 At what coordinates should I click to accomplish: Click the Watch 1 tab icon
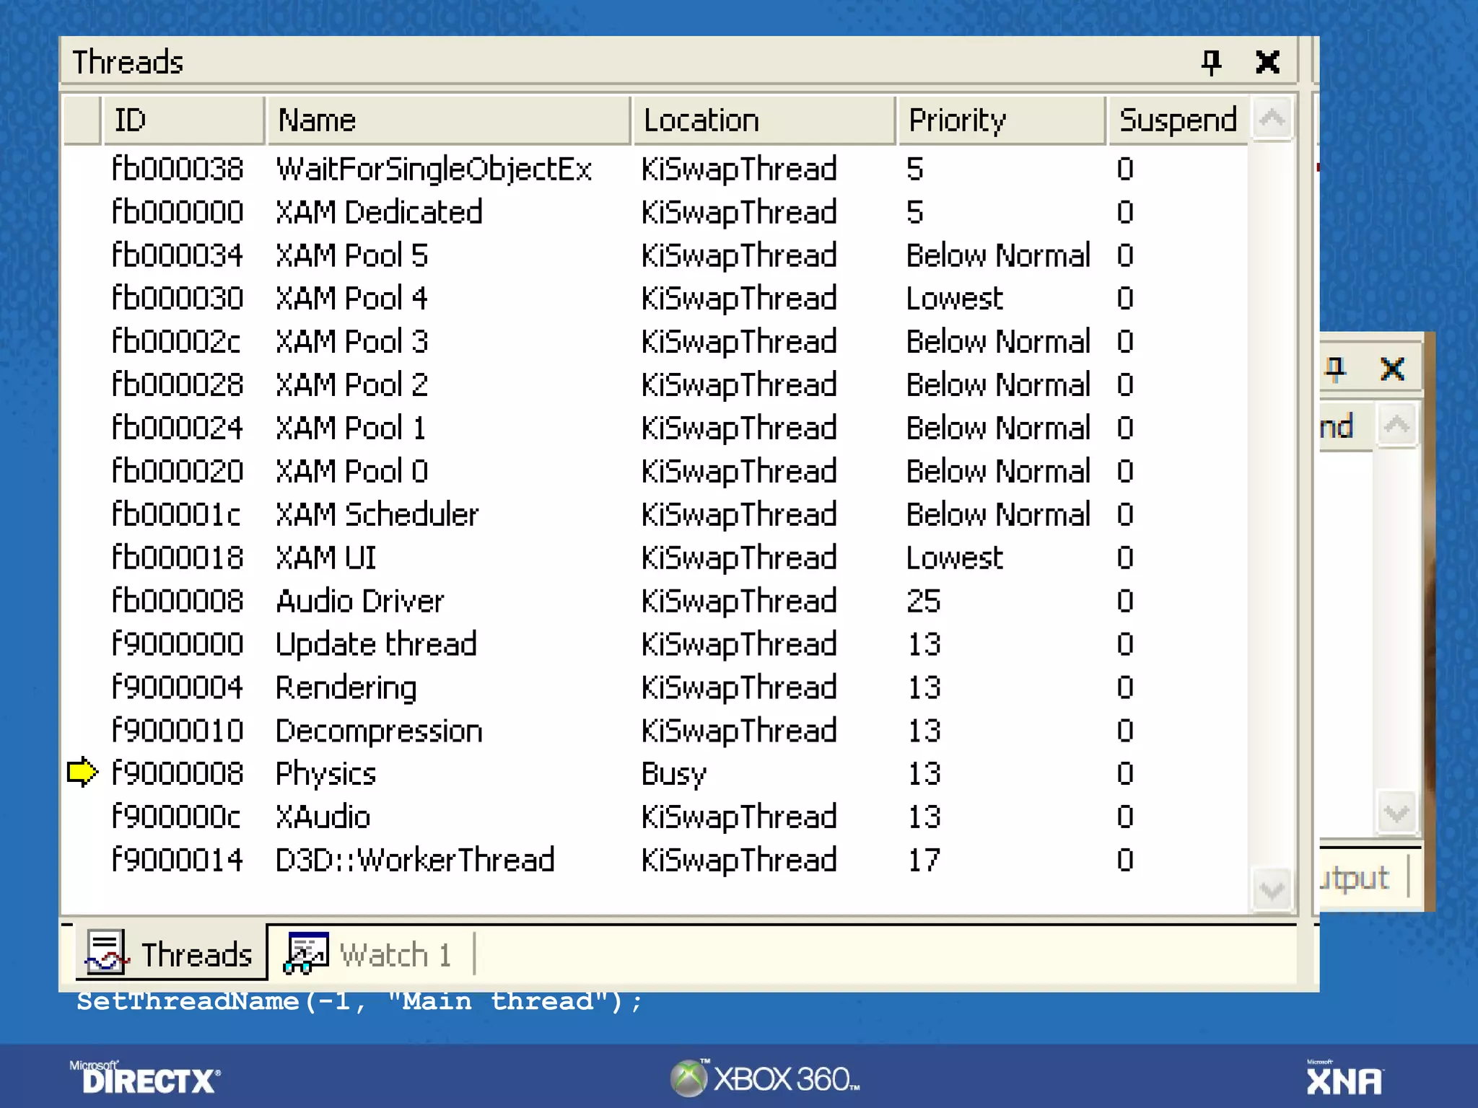click(307, 953)
